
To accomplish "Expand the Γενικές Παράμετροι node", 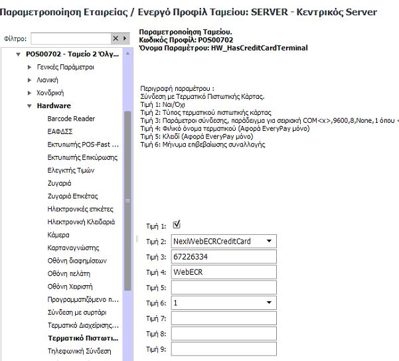I will point(30,68).
